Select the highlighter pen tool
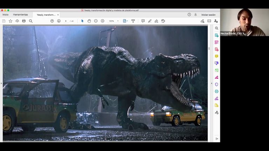 point(150,21)
